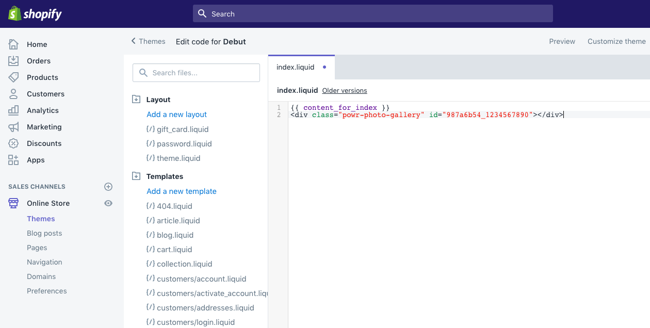Click the Home house icon in sidebar

[13, 44]
